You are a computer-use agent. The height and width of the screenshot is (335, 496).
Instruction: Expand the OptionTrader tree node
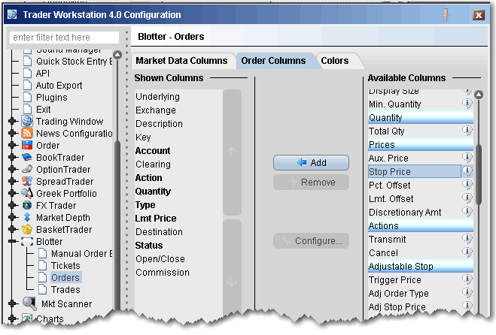coord(13,169)
